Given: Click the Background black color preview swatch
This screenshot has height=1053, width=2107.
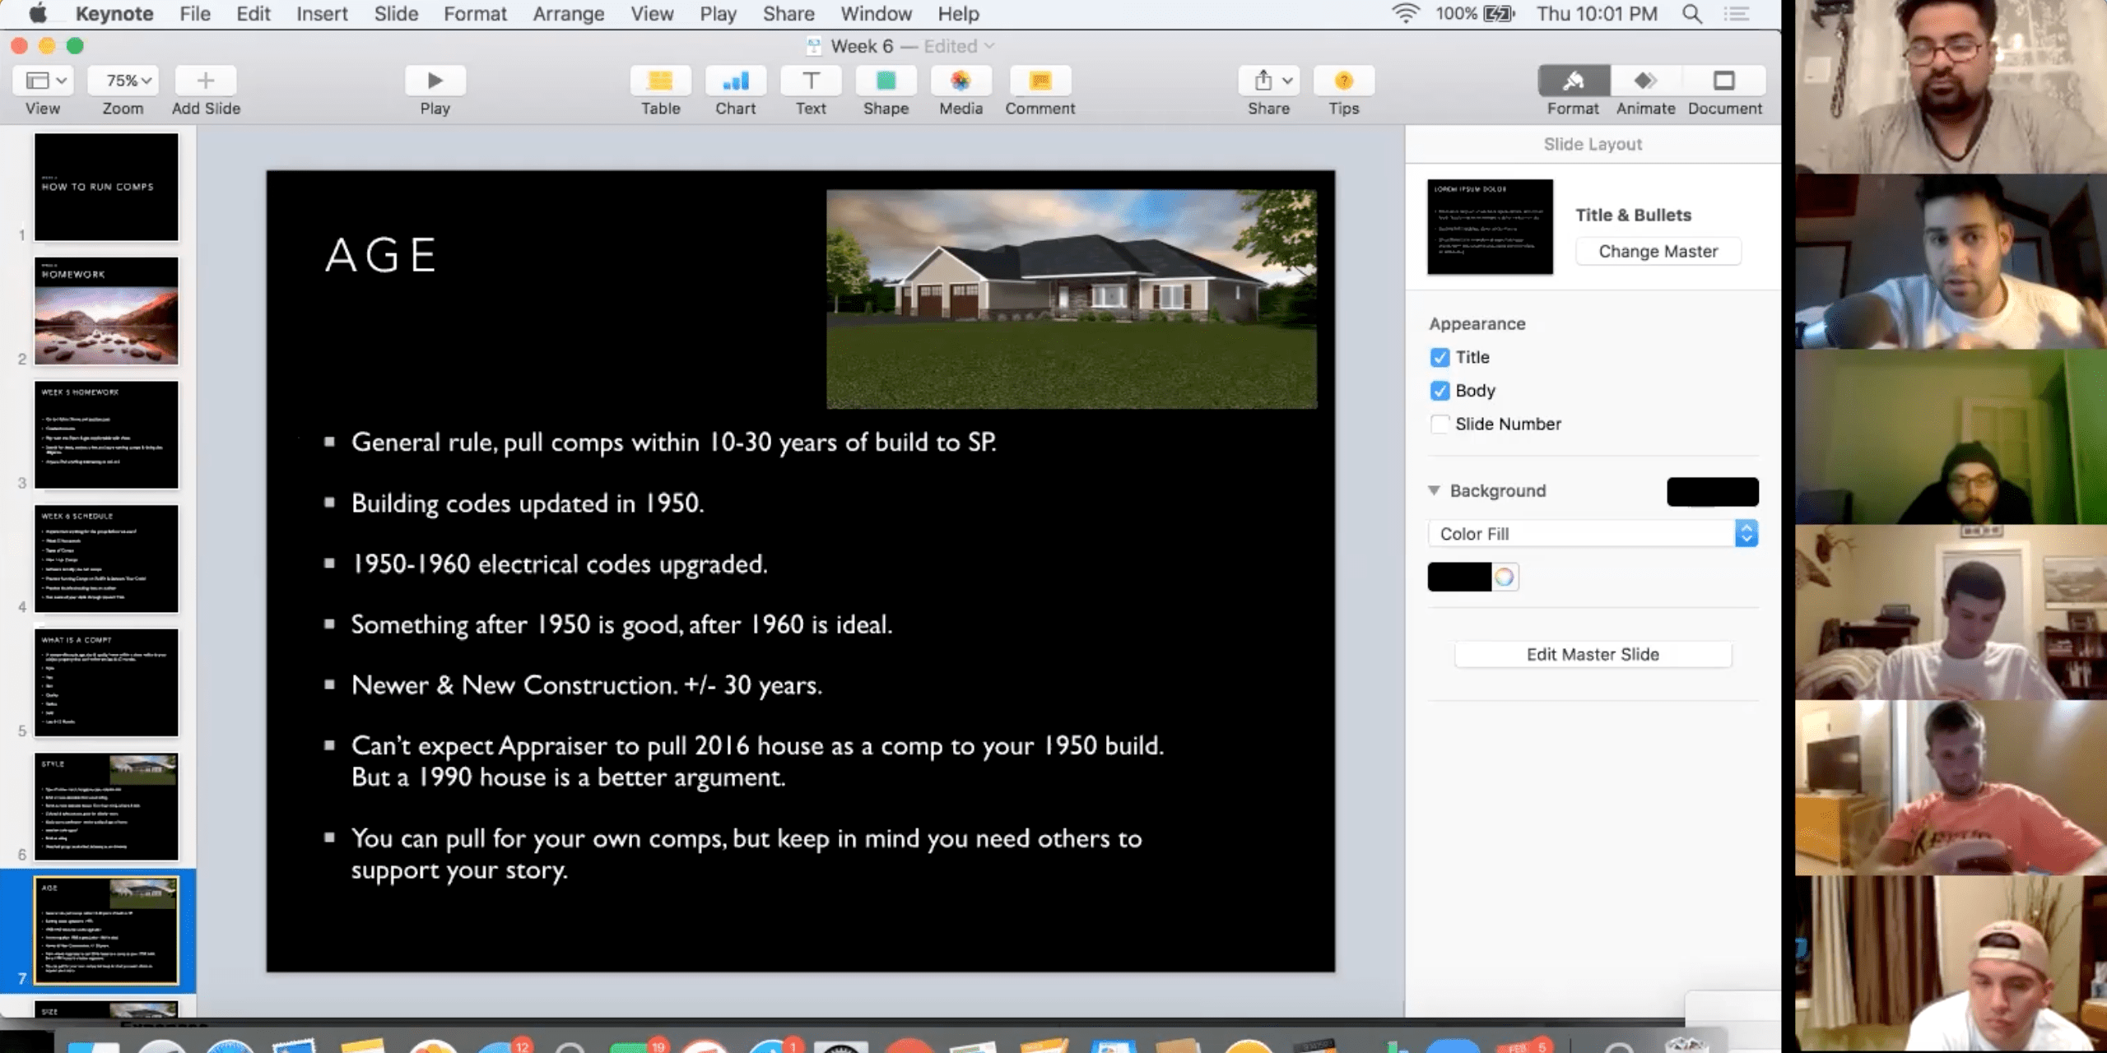Looking at the screenshot, I should click(1713, 491).
